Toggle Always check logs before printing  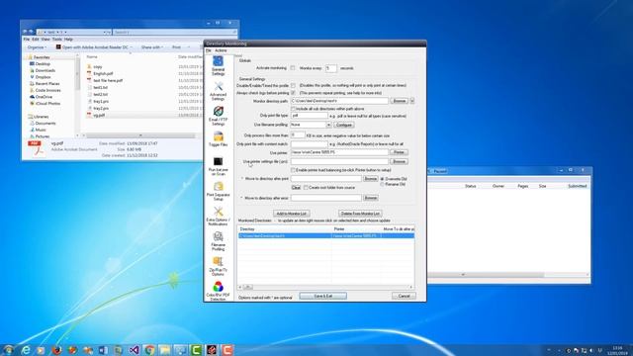[x=293, y=93]
